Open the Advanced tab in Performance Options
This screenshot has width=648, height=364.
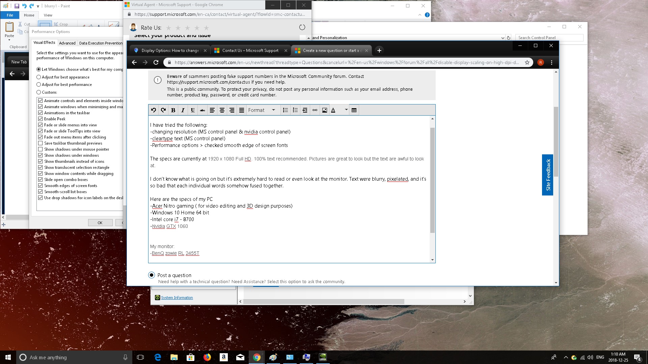67,43
